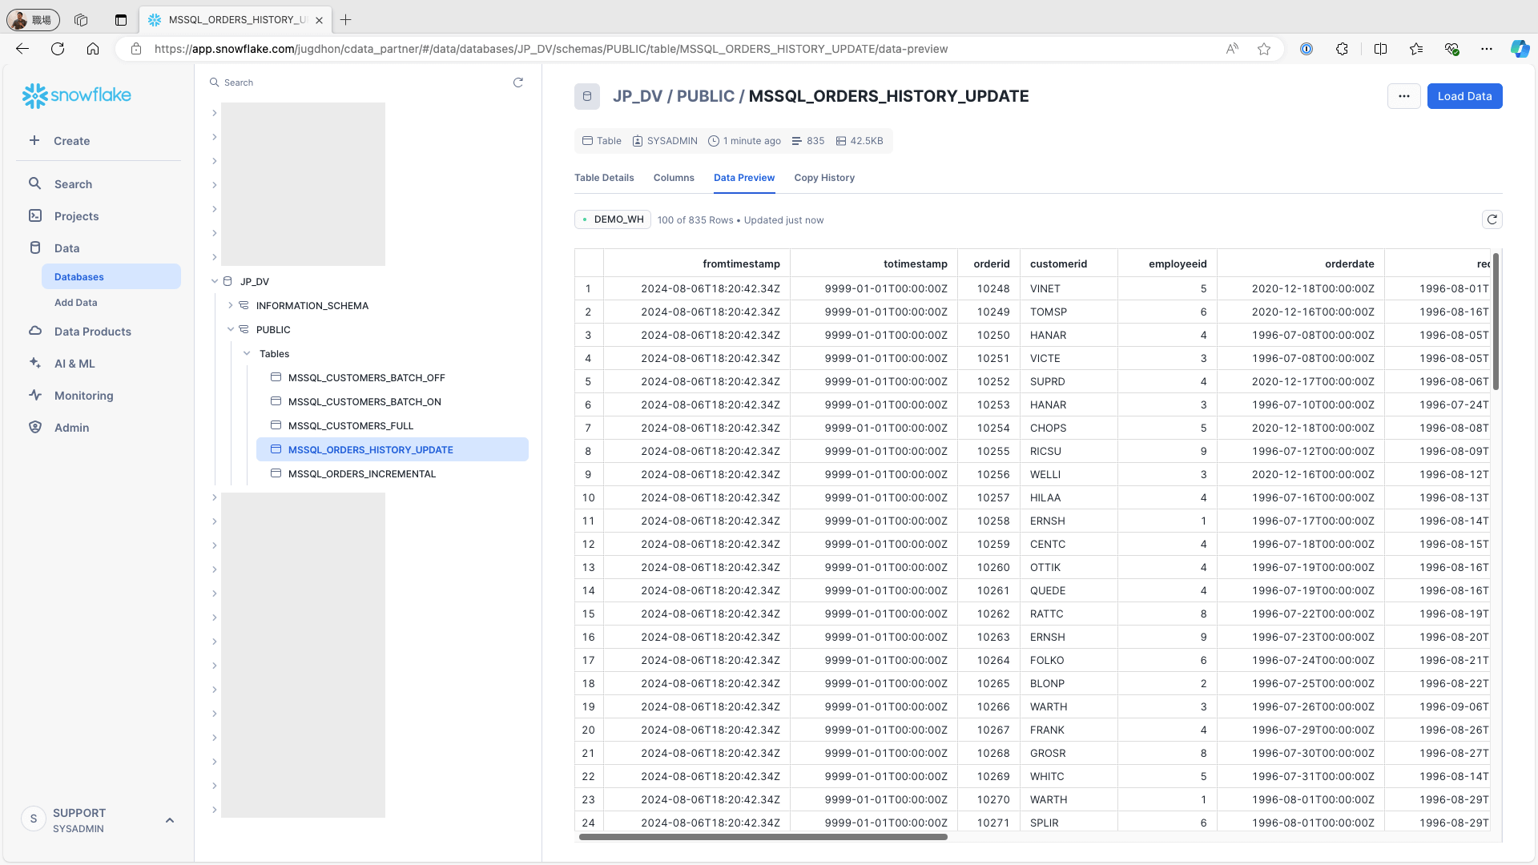Viewport: 1538px width, 865px height.
Task: Open DEMO_WH warehouse selector
Action: pos(613,219)
